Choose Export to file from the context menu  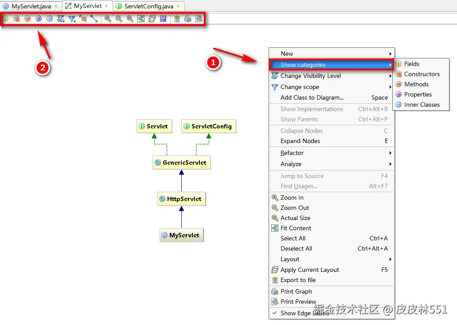click(332, 280)
